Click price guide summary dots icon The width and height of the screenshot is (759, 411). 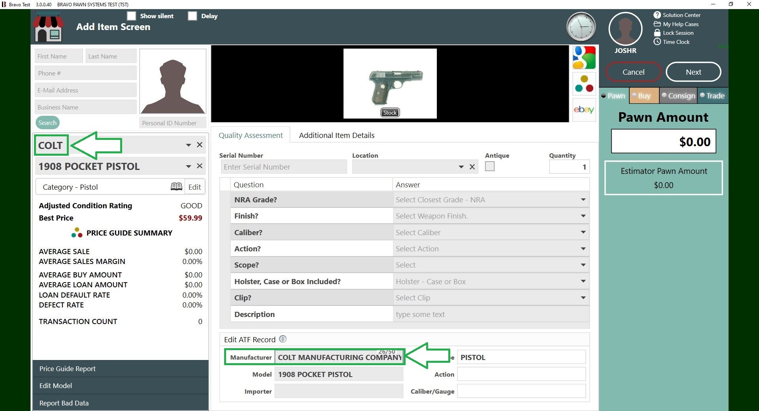tap(77, 232)
